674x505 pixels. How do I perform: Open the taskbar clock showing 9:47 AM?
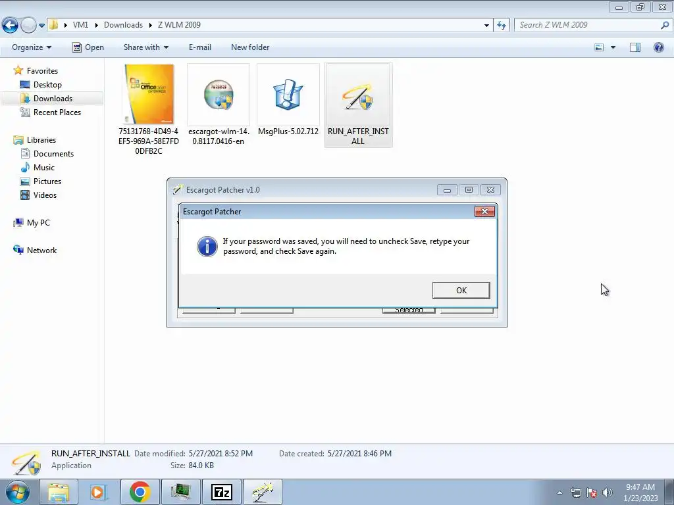click(x=640, y=492)
